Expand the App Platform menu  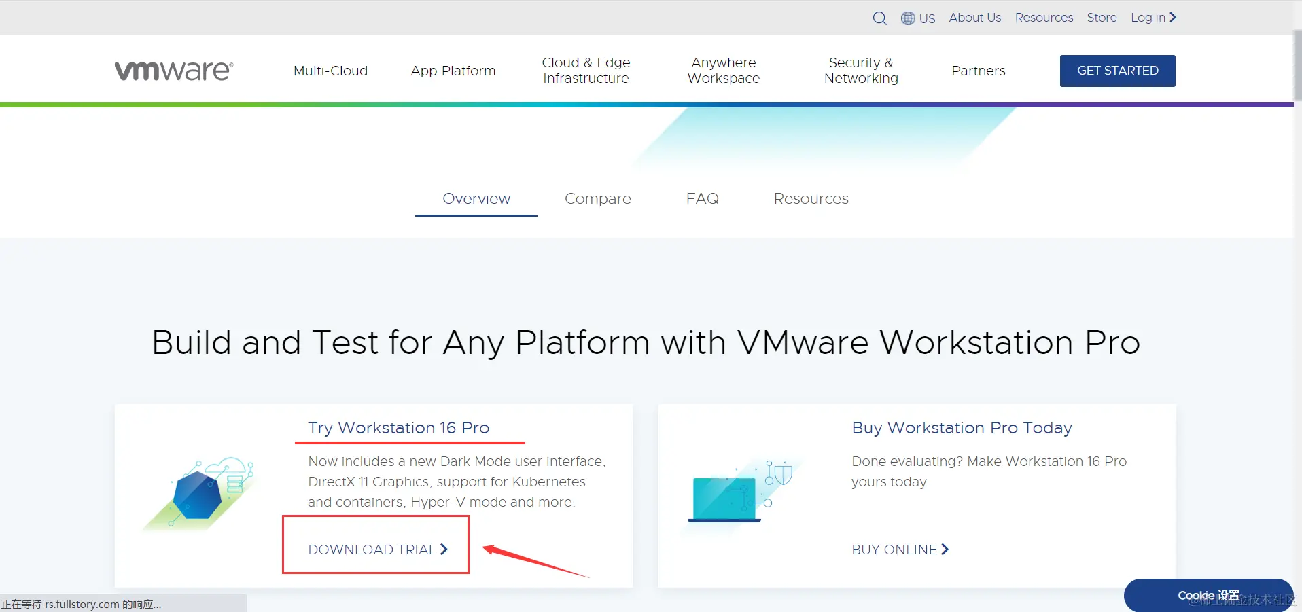click(x=453, y=71)
